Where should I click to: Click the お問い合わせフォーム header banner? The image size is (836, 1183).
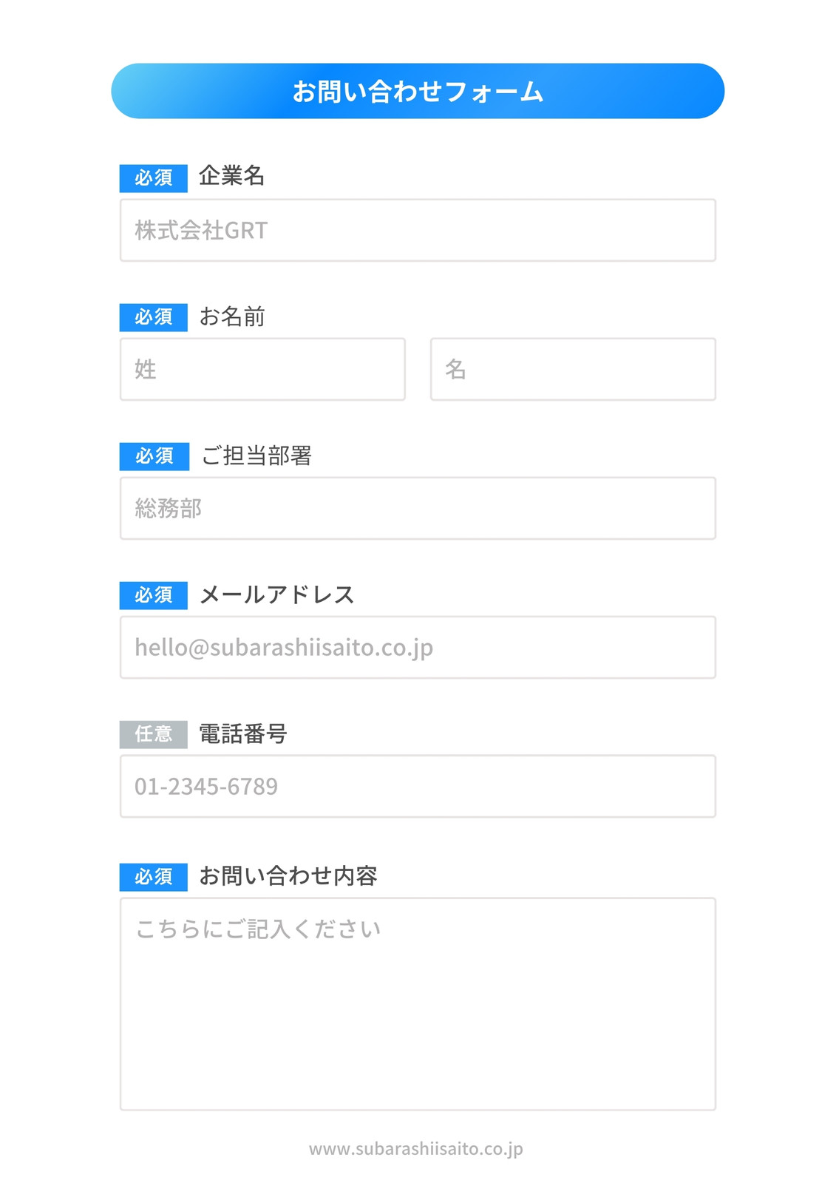coord(418,91)
